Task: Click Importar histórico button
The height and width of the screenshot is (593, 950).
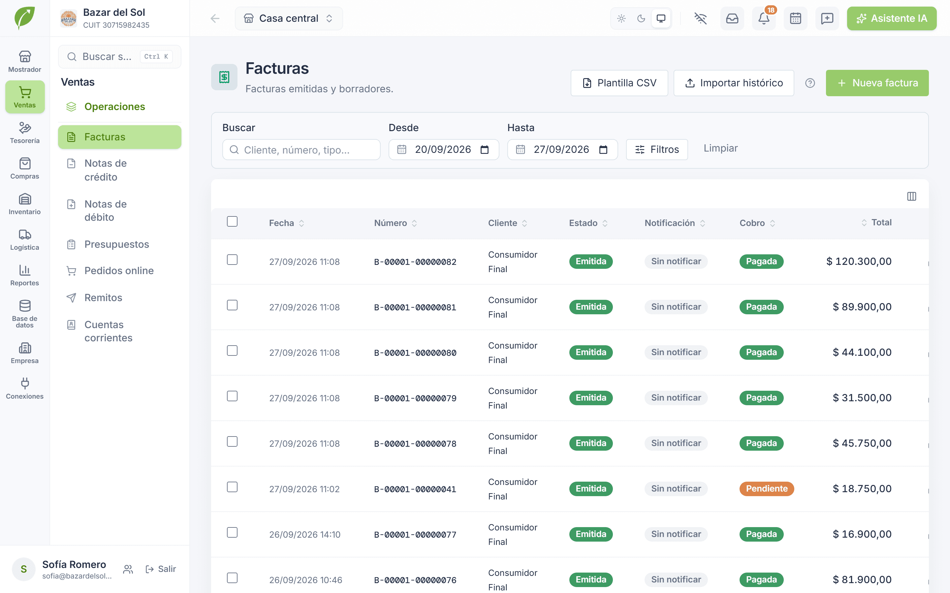Action: pos(733,83)
